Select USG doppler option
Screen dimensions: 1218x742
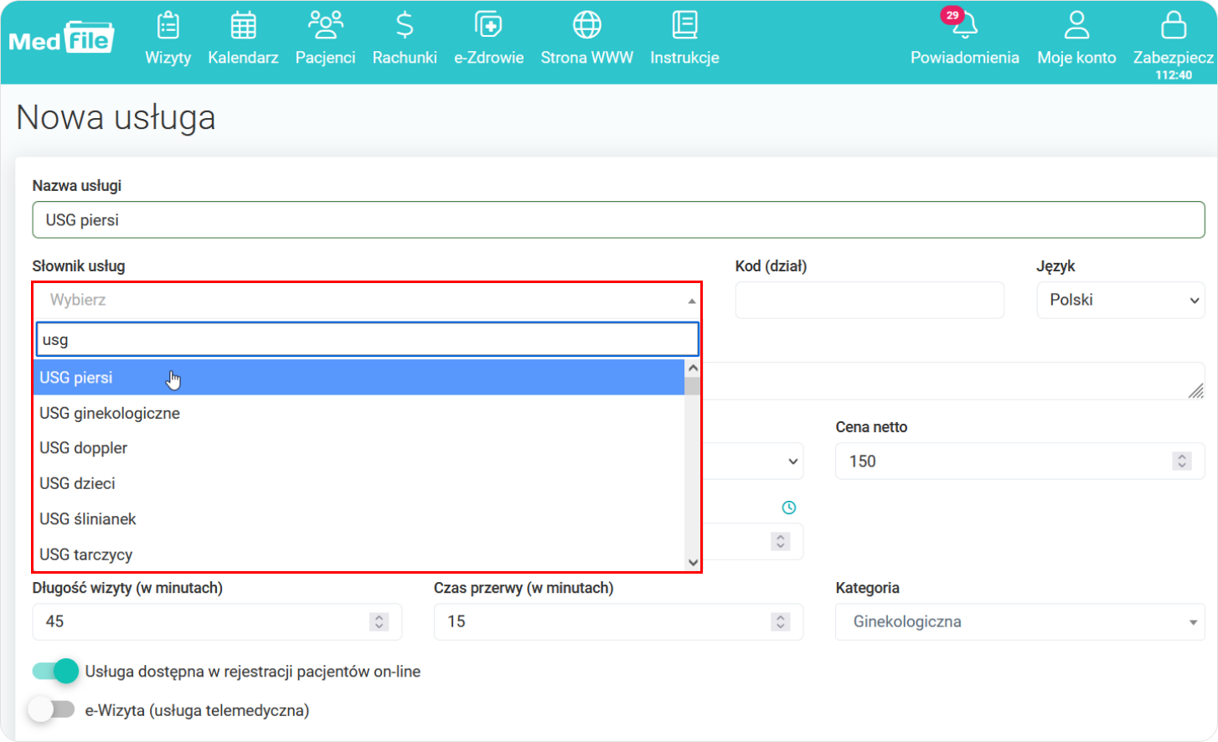(x=359, y=448)
